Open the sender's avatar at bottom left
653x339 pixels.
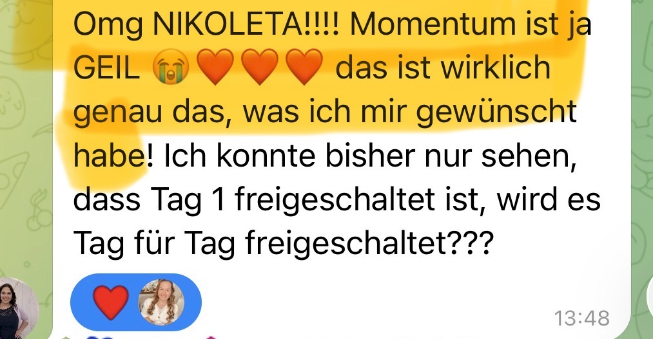point(18,308)
